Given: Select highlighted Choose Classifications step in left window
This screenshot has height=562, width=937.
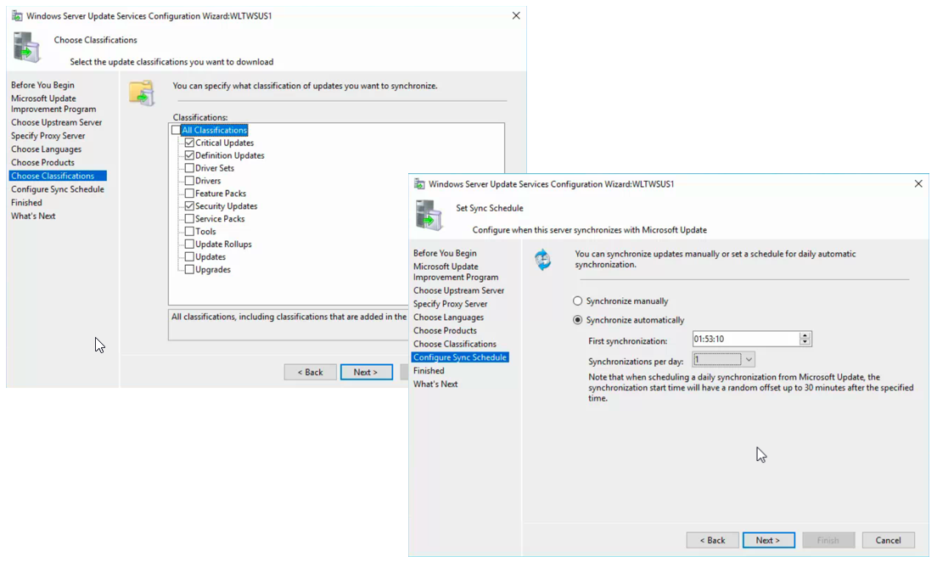Looking at the screenshot, I should (x=58, y=176).
